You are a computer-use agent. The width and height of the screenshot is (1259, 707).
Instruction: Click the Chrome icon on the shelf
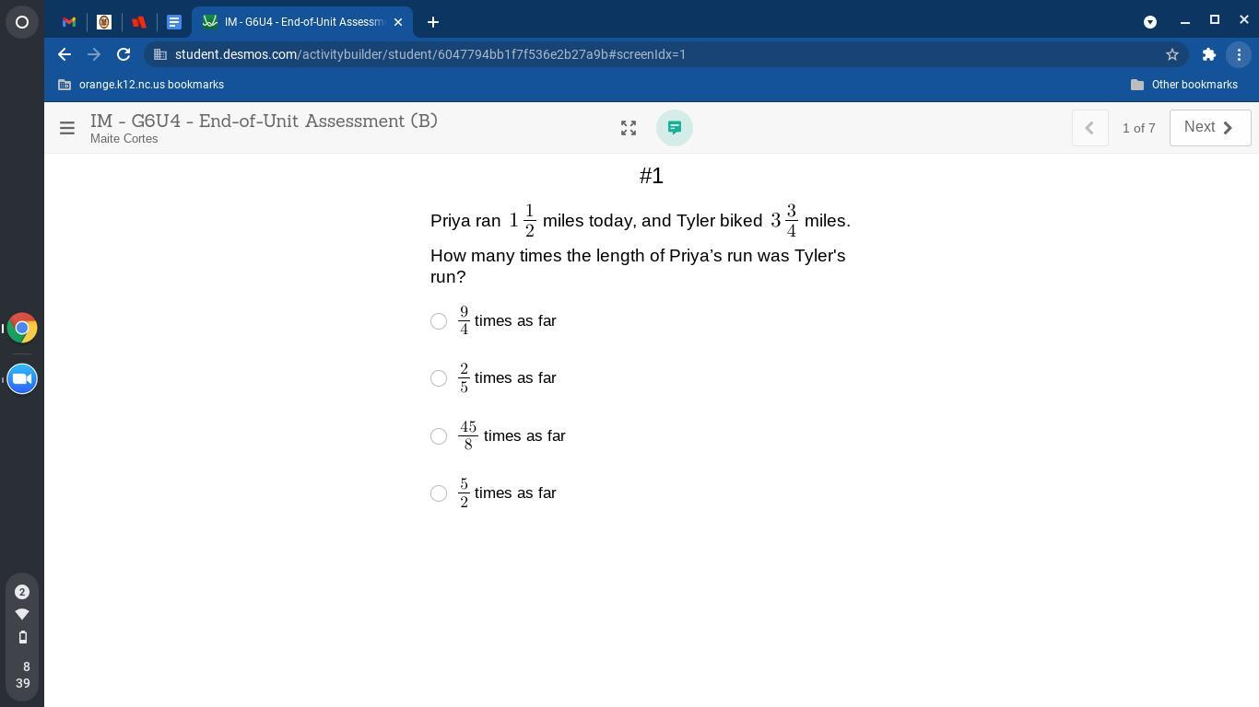pos(22,328)
